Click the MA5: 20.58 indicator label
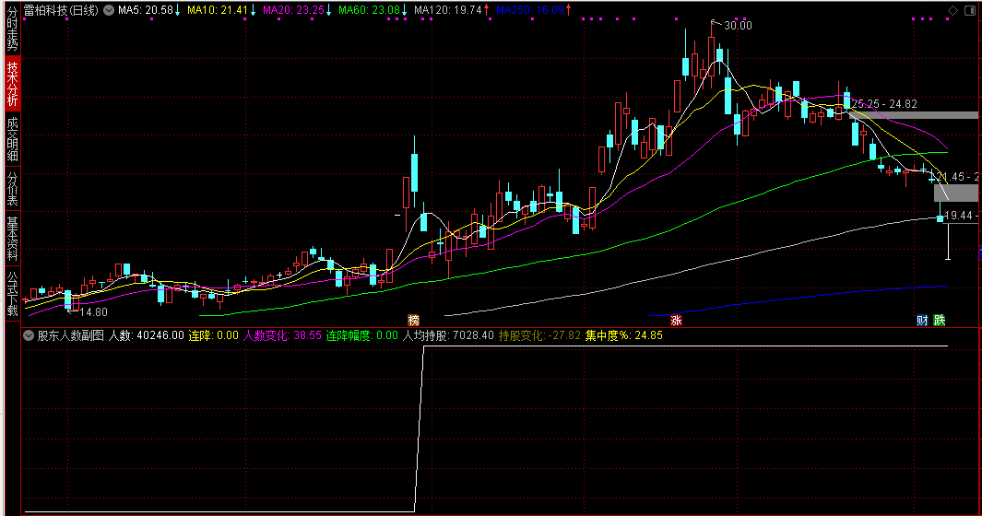This screenshot has height=516, width=982. [x=146, y=10]
